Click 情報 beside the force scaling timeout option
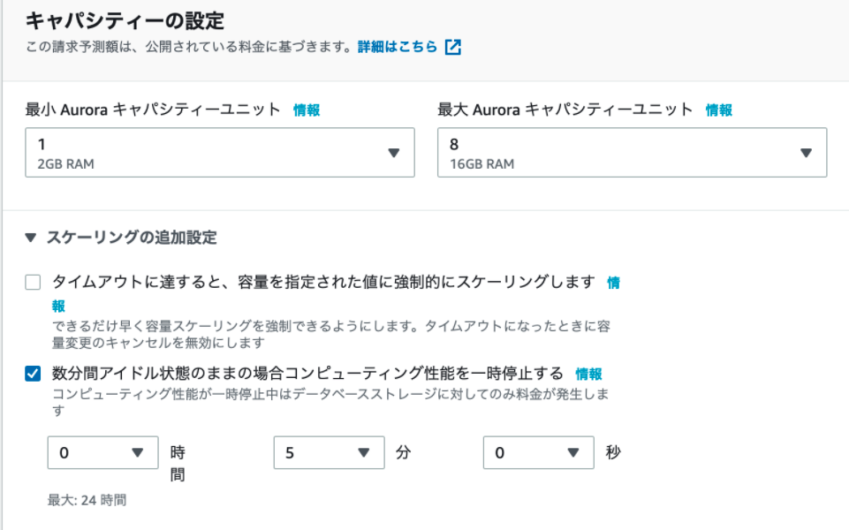This screenshot has height=530, width=849. click(613, 284)
